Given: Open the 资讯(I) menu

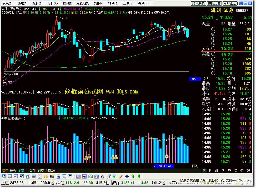Looking at the screenshot, I should coord(67,3).
